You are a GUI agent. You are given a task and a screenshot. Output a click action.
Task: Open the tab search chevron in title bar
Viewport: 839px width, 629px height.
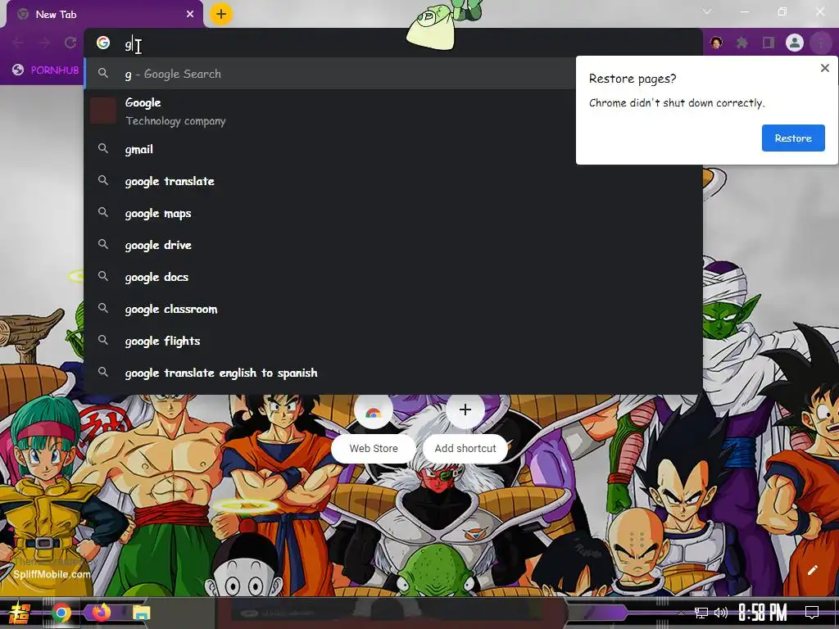(707, 11)
